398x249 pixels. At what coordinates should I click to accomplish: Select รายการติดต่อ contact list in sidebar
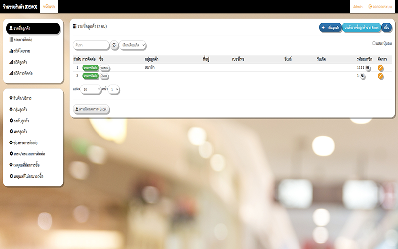(24, 39)
